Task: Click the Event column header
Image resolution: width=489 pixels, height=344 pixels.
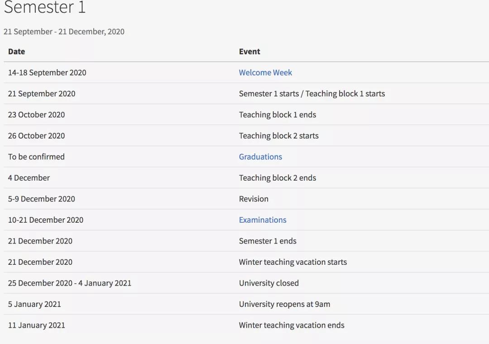Action: click(249, 52)
